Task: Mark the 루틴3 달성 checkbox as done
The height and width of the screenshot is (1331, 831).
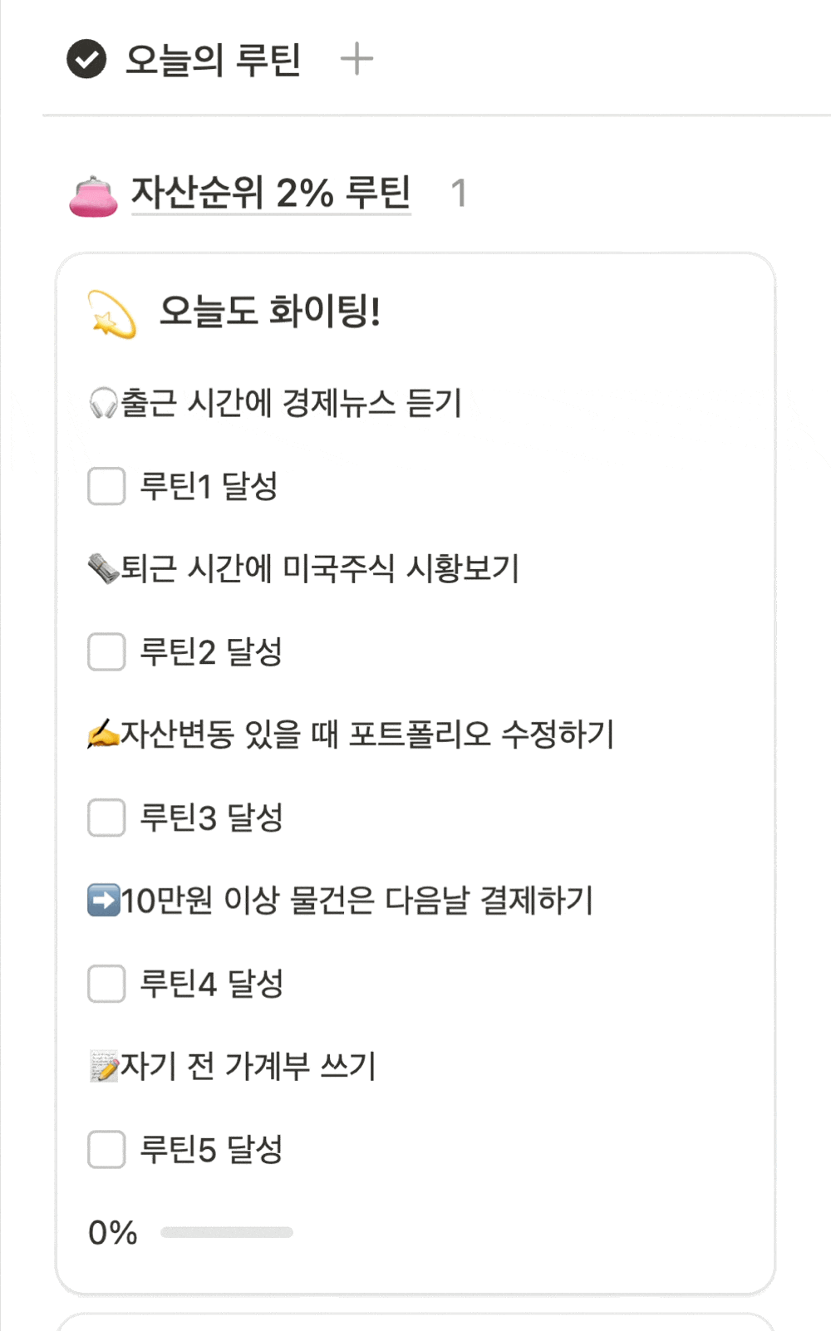Action: pos(106,818)
